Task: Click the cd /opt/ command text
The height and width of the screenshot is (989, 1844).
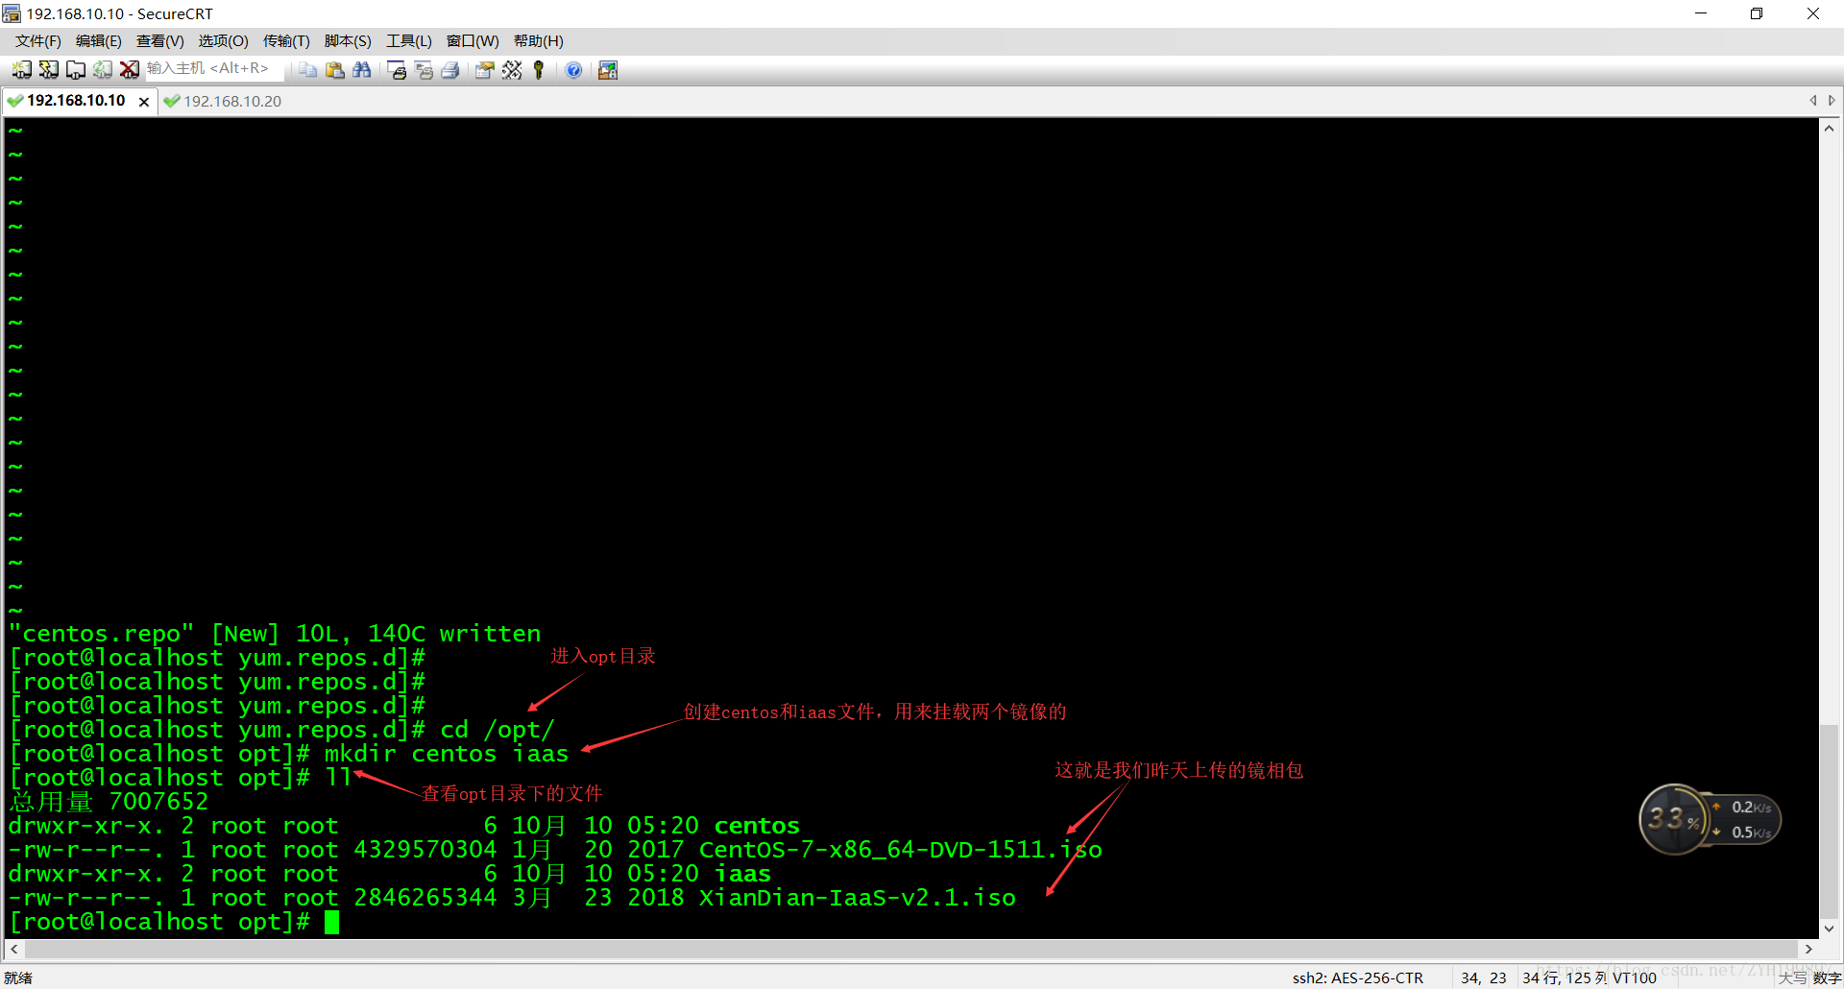Action: coord(497,730)
